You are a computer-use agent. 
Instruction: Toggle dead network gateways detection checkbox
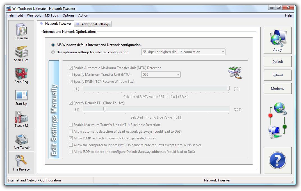click(71, 131)
